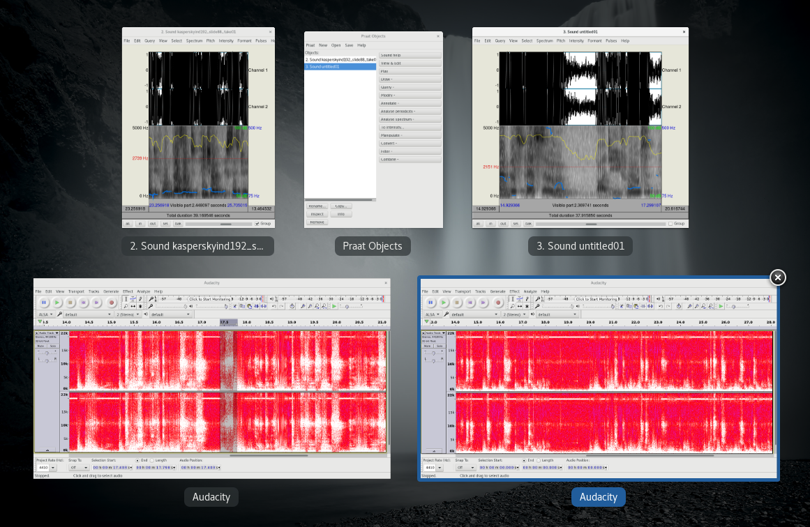Screen dimensions: 810x527
Task: Open ALSA host dropdown in highlighted Audacity window
Action: point(434,314)
